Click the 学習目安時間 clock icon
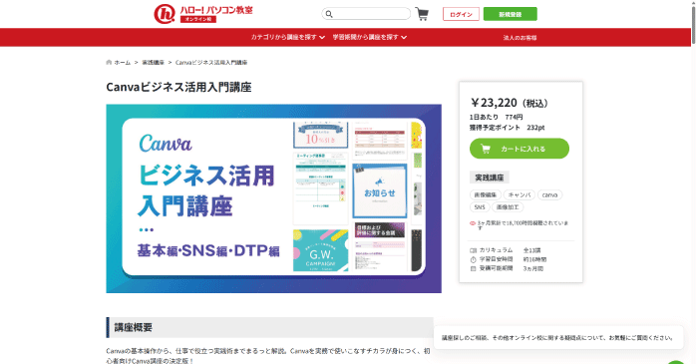 pyautogui.click(x=474, y=259)
